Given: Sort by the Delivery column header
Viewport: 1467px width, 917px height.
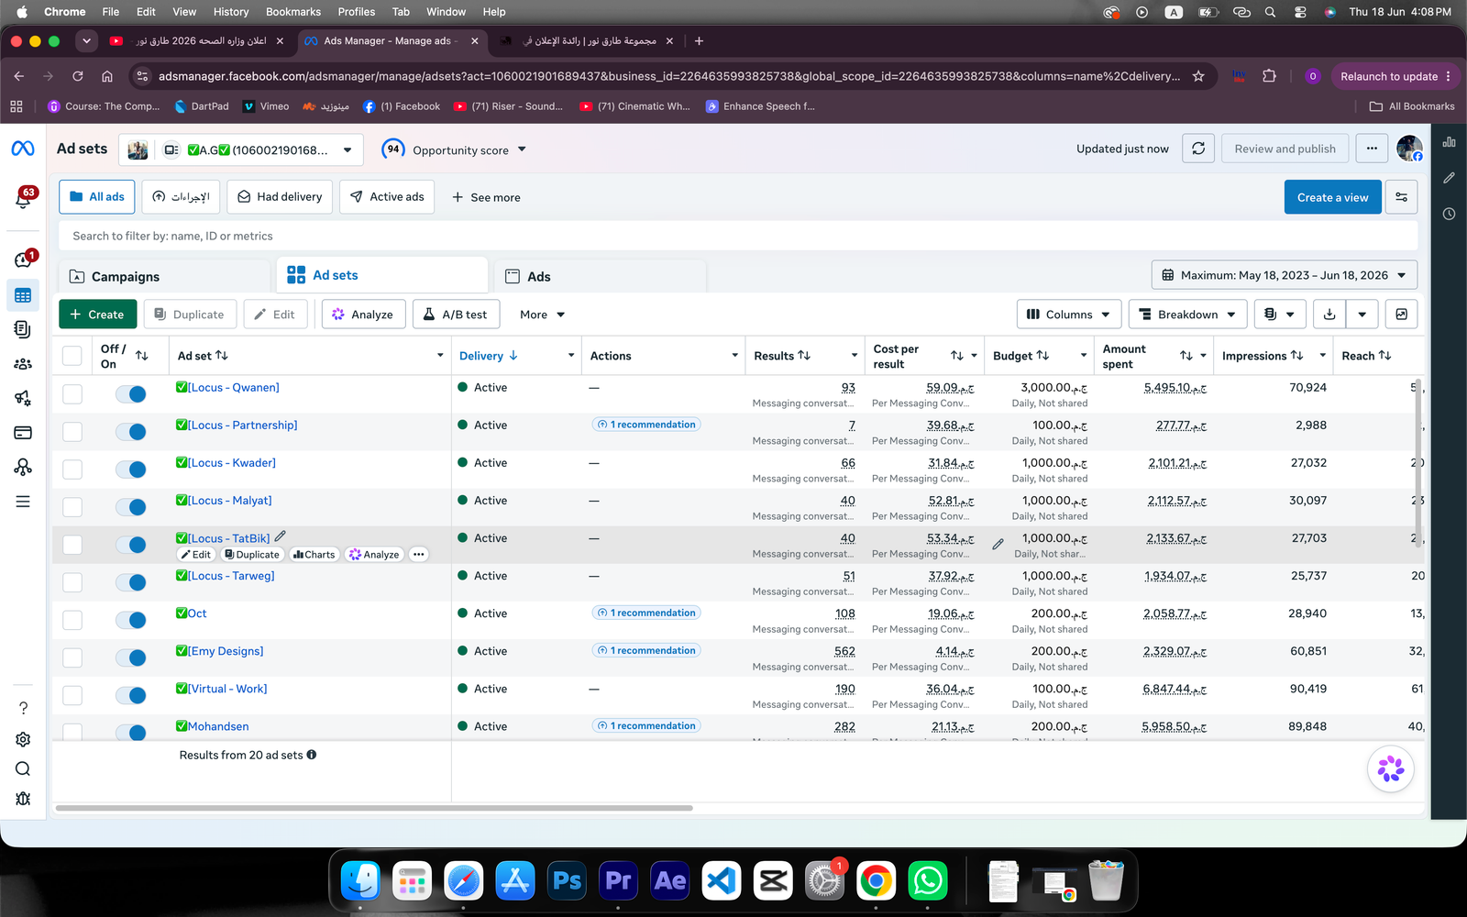Looking at the screenshot, I should [x=489, y=356].
